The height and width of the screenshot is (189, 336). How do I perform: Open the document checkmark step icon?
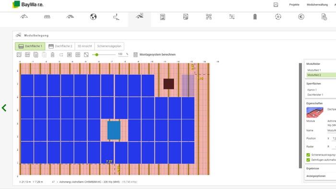pos(324,17)
